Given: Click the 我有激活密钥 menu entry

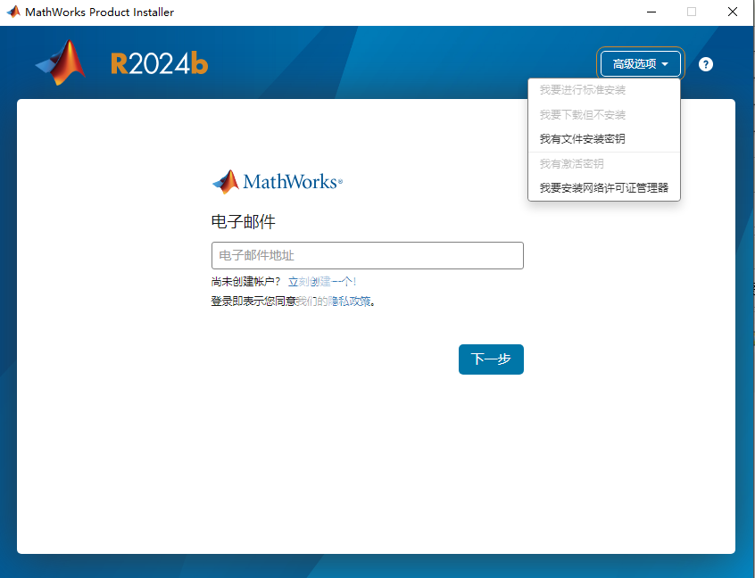Looking at the screenshot, I should tap(571, 164).
